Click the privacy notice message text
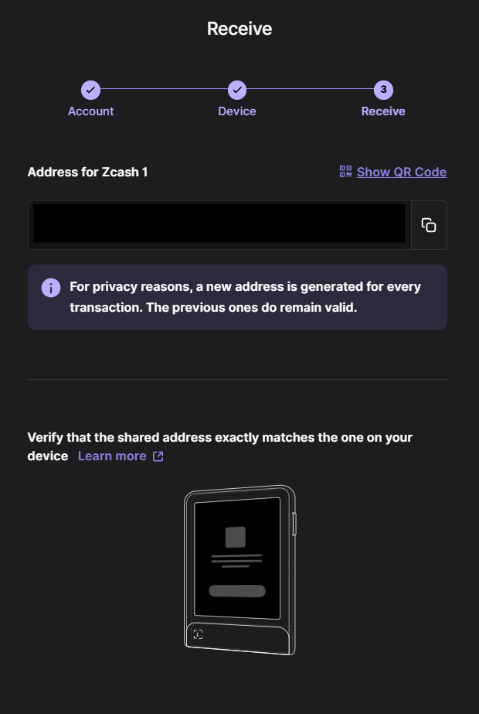 tap(245, 296)
